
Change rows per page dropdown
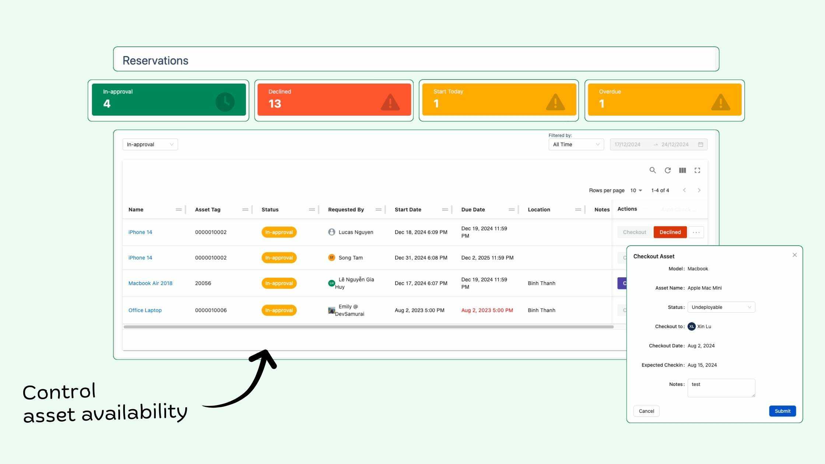(x=636, y=190)
